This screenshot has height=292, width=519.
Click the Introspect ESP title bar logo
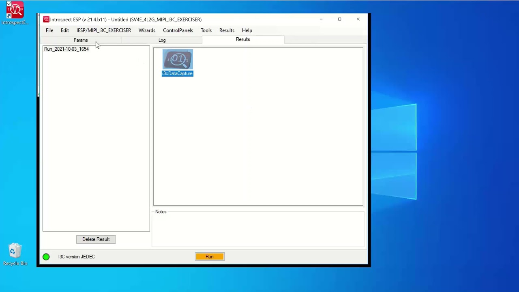(46, 19)
